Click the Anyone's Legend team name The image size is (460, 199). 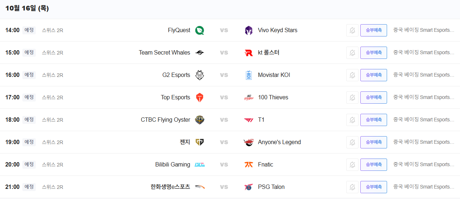click(x=279, y=142)
